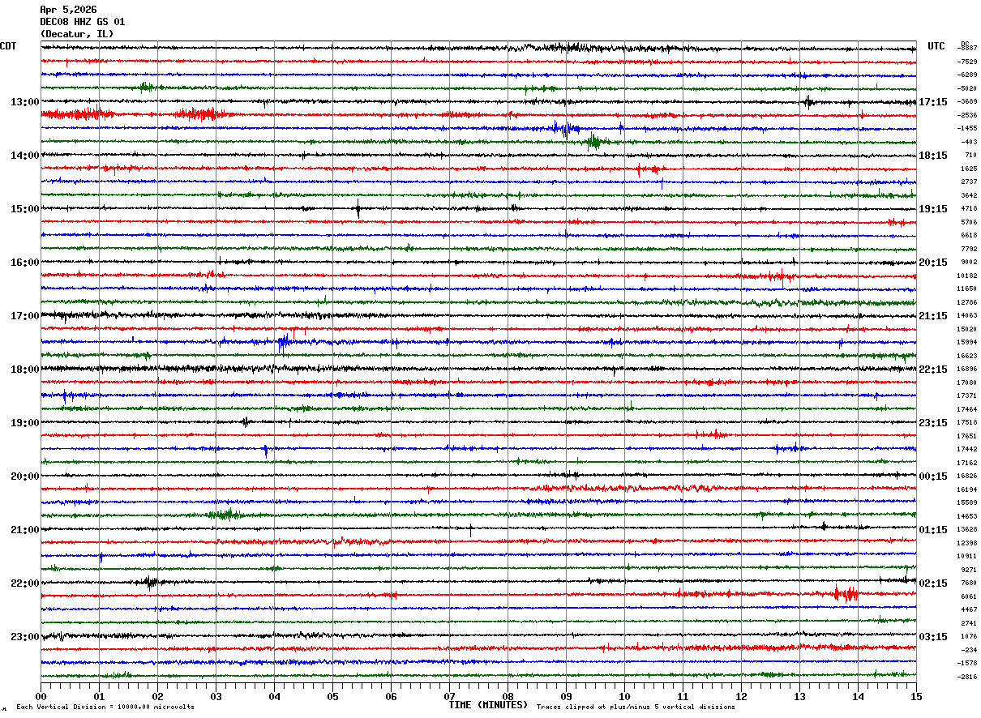Click the 20:15 UTC time label
The image size is (981, 718).
point(933,263)
